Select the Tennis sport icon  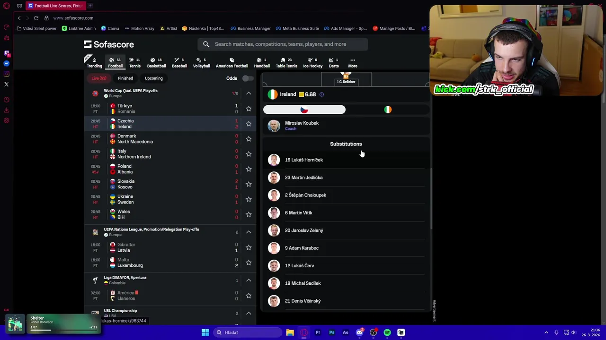tap(134, 62)
